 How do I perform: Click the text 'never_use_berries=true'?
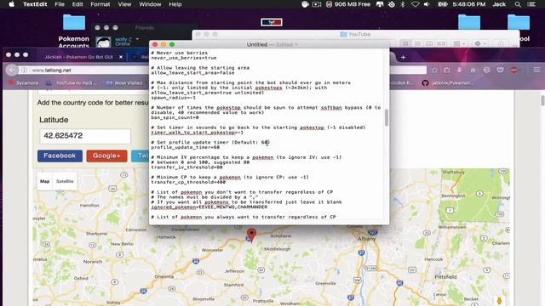pos(184,58)
